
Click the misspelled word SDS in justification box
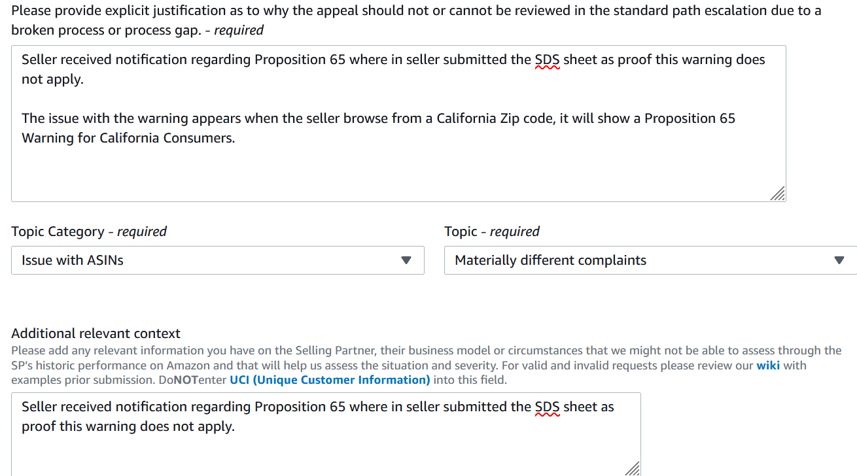(547, 59)
